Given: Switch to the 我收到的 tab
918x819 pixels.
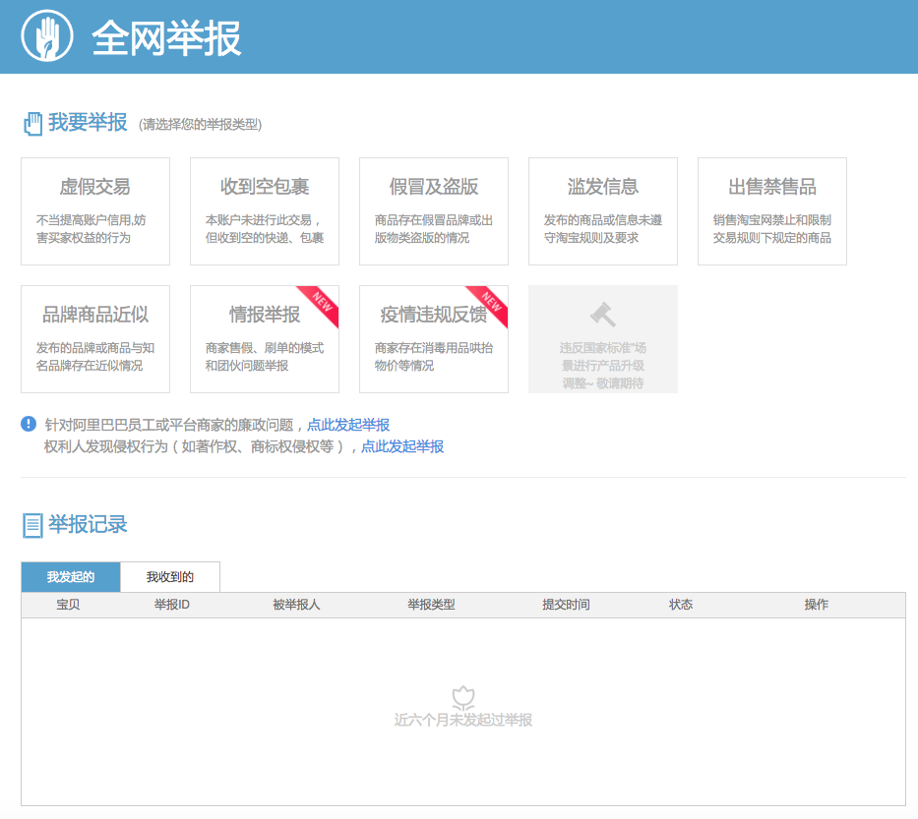Looking at the screenshot, I should 170,577.
